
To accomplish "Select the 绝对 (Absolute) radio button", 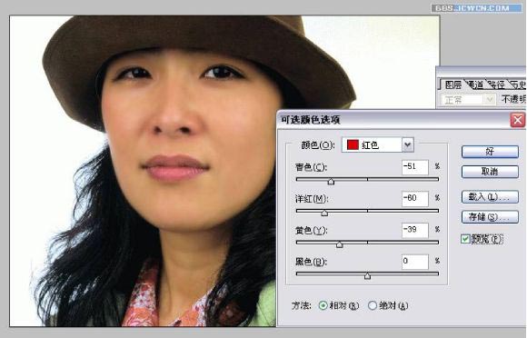I will pos(372,305).
